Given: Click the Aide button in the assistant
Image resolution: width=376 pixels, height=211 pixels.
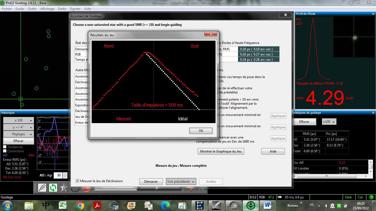Looking at the screenshot, I should [x=273, y=151].
